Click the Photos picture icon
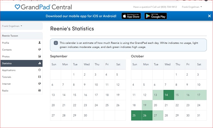 click(x=39, y=56)
